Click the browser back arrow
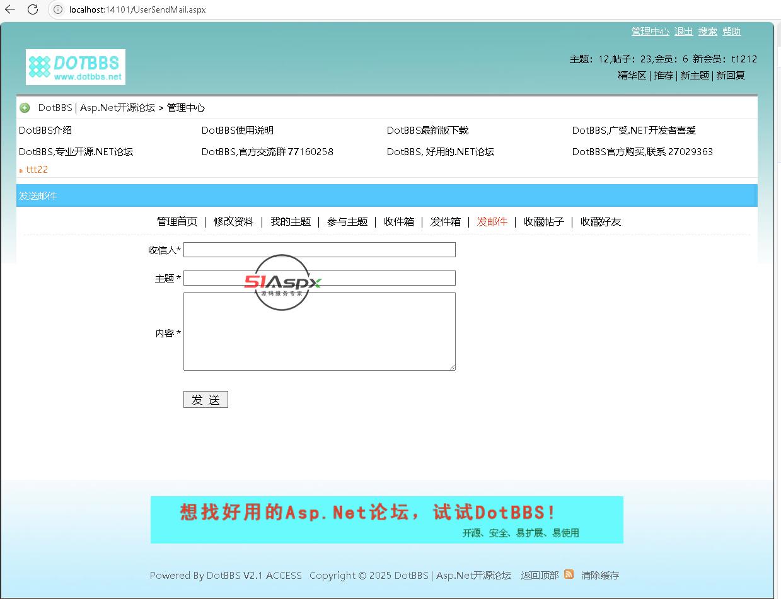The width and height of the screenshot is (781, 599). click(x=10, y=9)
